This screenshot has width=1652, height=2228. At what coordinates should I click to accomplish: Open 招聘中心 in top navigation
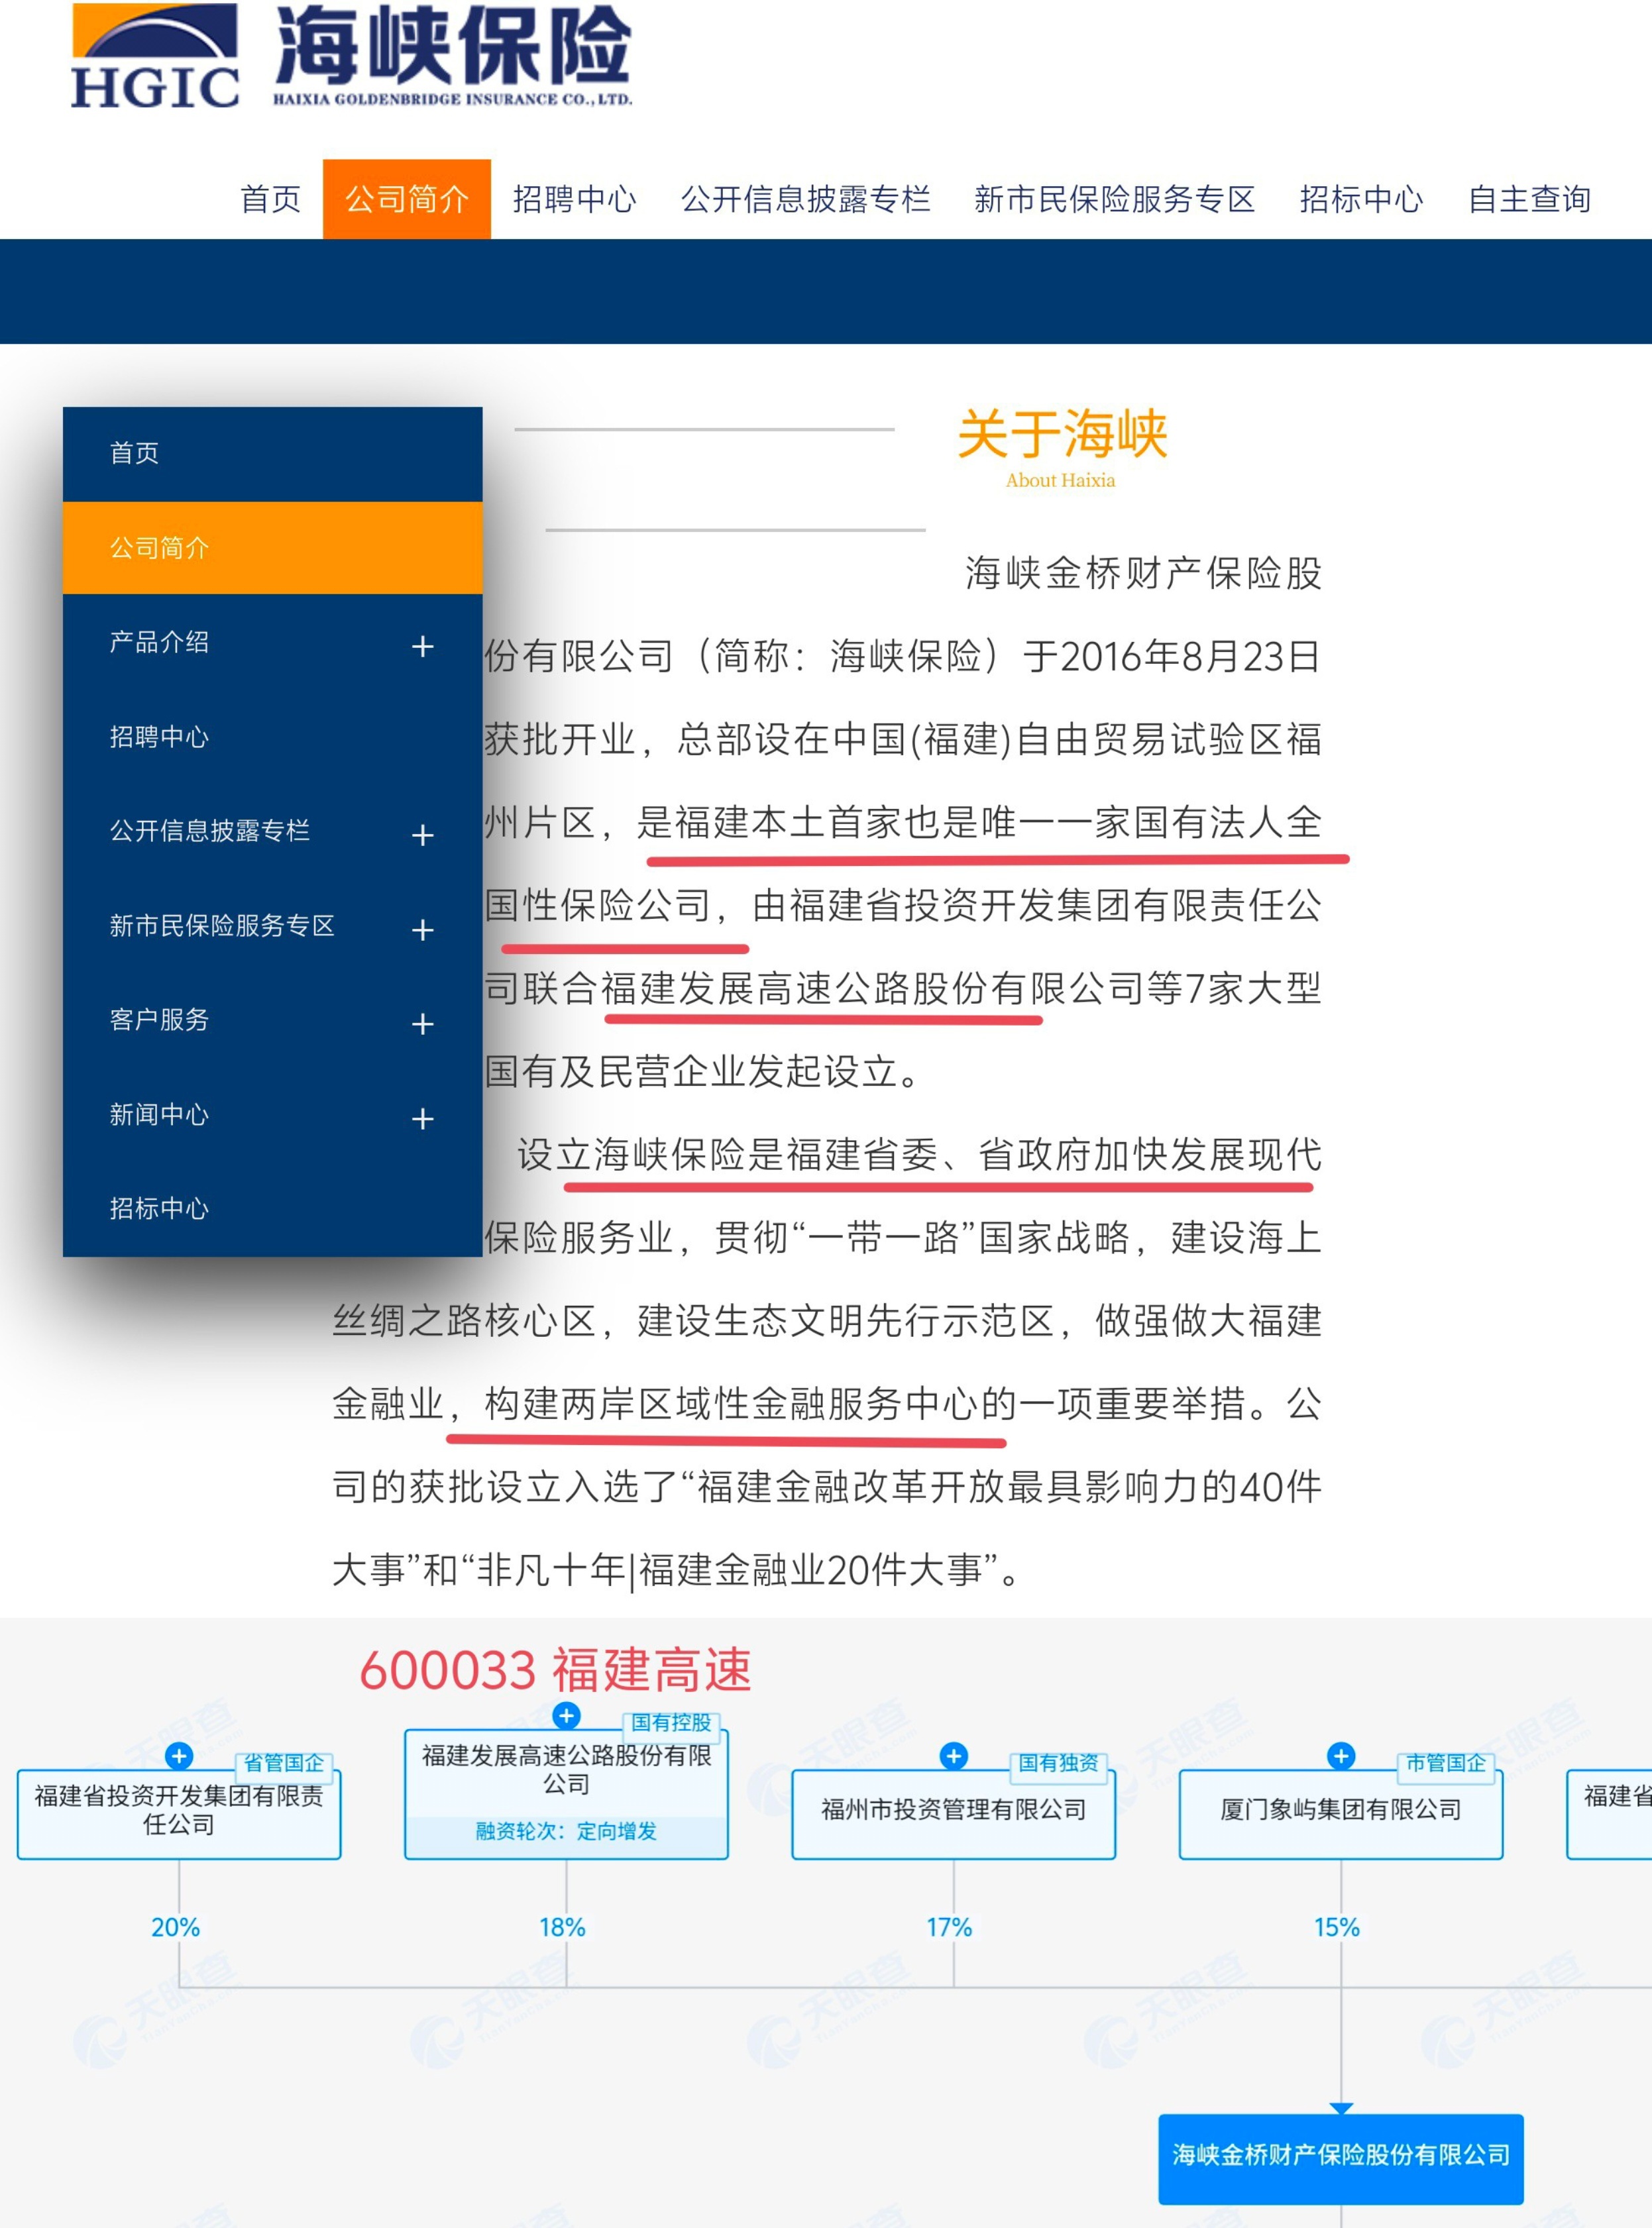point(574,199)
